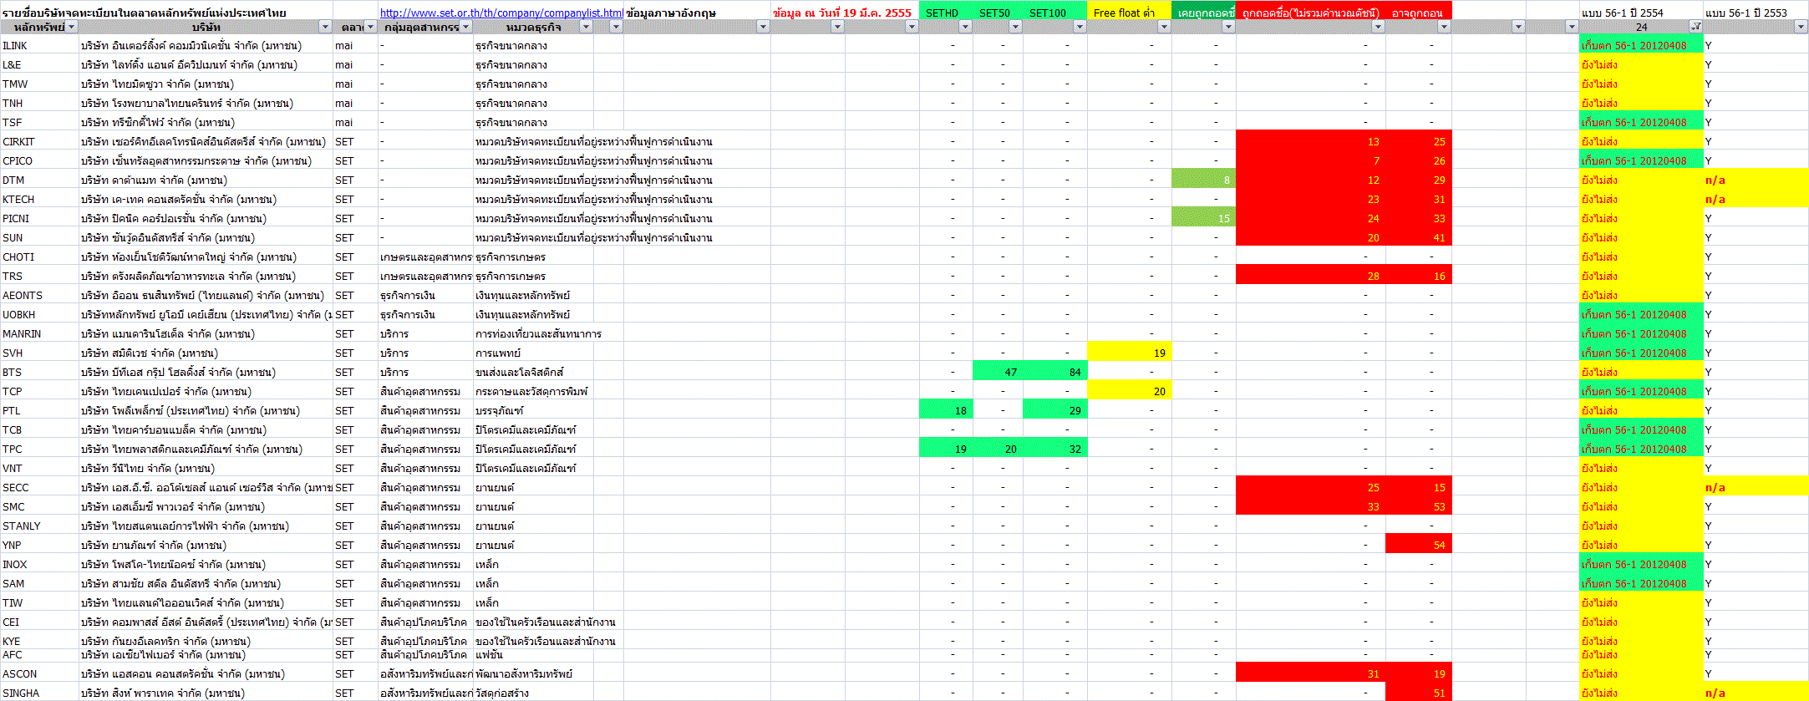Select the yellow n/a cell in SECC row
The image size is (1809, 701).
coord(1756,487)
